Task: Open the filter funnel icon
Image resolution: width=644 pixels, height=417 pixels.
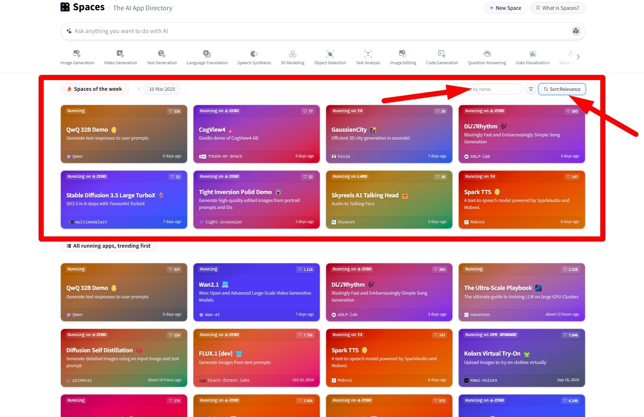Action: tap(530, 89)
